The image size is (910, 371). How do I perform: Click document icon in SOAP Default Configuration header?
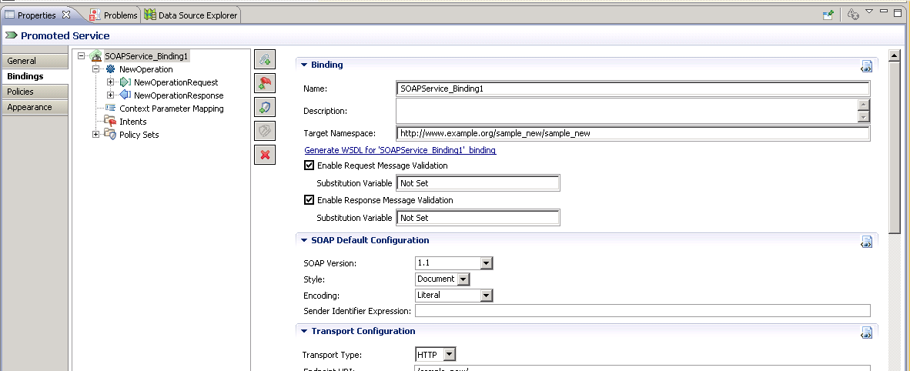click(x=866, y=241)
